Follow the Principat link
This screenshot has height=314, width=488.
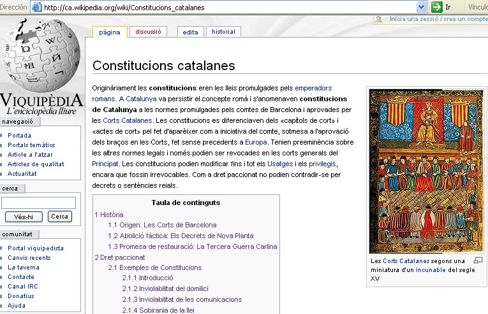point(105,164)
